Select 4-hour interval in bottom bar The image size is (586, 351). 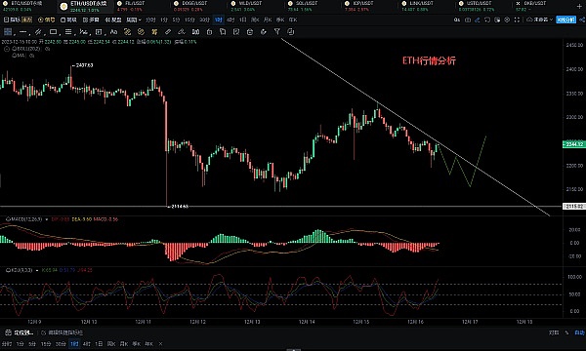click(x=87, y=344)
